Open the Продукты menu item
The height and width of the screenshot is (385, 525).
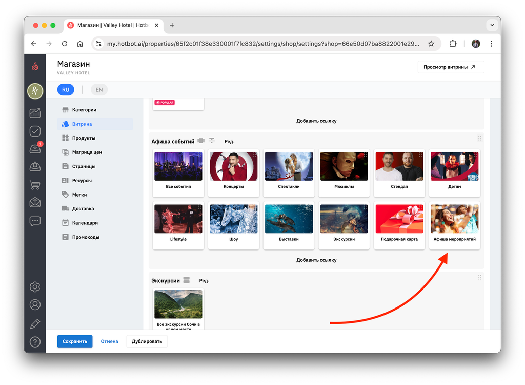pyautogui.click(x=95, y=138)
